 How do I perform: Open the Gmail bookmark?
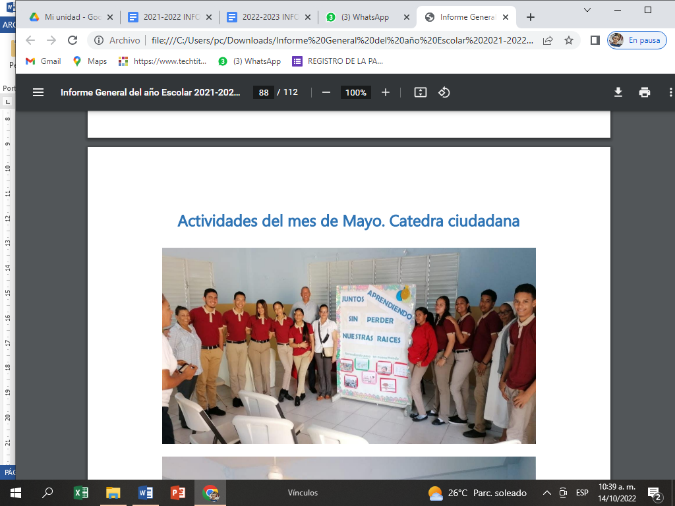click(x=43, y=61)
